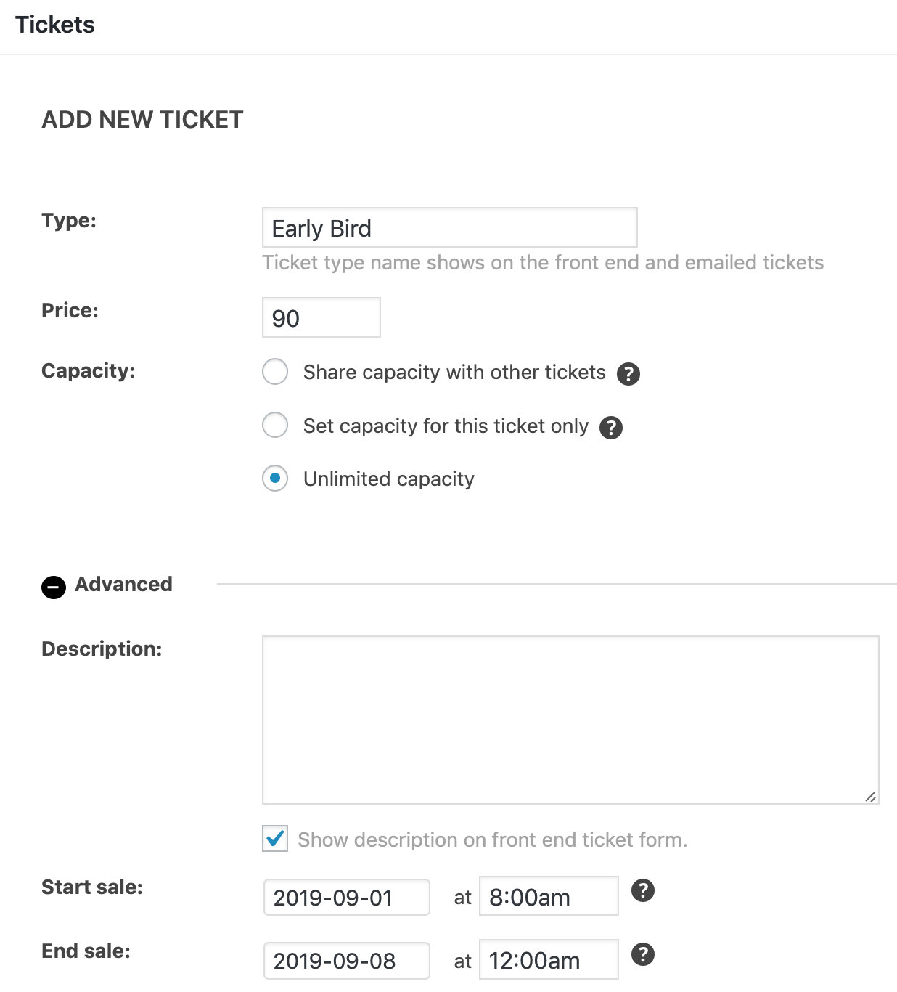Click the ticket Type field with Early Bird
Screen dimensions: 897x992
point(450,228)
